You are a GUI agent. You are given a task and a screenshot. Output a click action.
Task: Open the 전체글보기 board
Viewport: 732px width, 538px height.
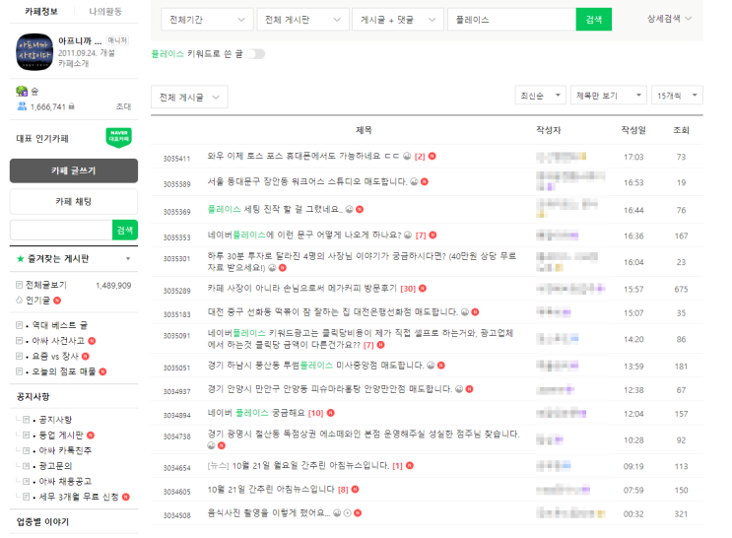point(45,285)
